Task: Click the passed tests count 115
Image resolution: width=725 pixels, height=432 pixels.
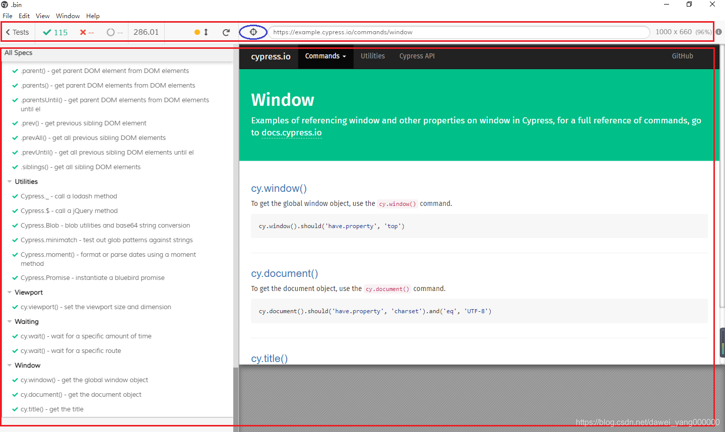Action: 55,32
